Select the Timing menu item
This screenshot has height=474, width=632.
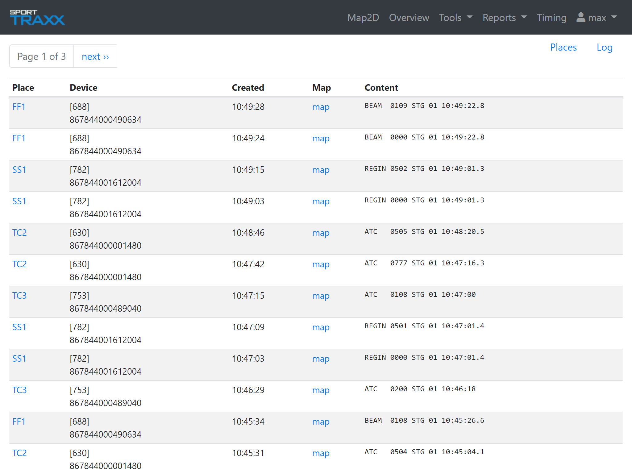click(551, 18)
